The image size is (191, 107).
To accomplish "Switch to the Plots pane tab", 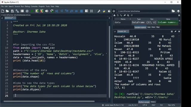I will pos(153,27).
